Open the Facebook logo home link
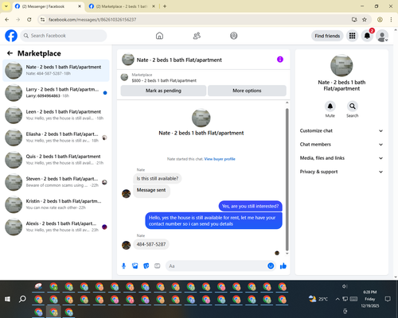 coord(11,36)
